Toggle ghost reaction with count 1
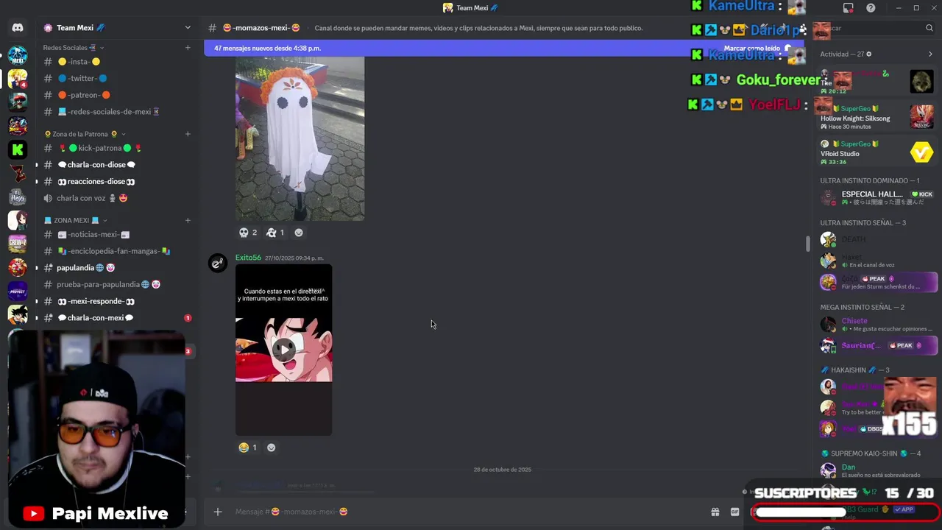This screenshot has height=530, width=942. (275, 233)
